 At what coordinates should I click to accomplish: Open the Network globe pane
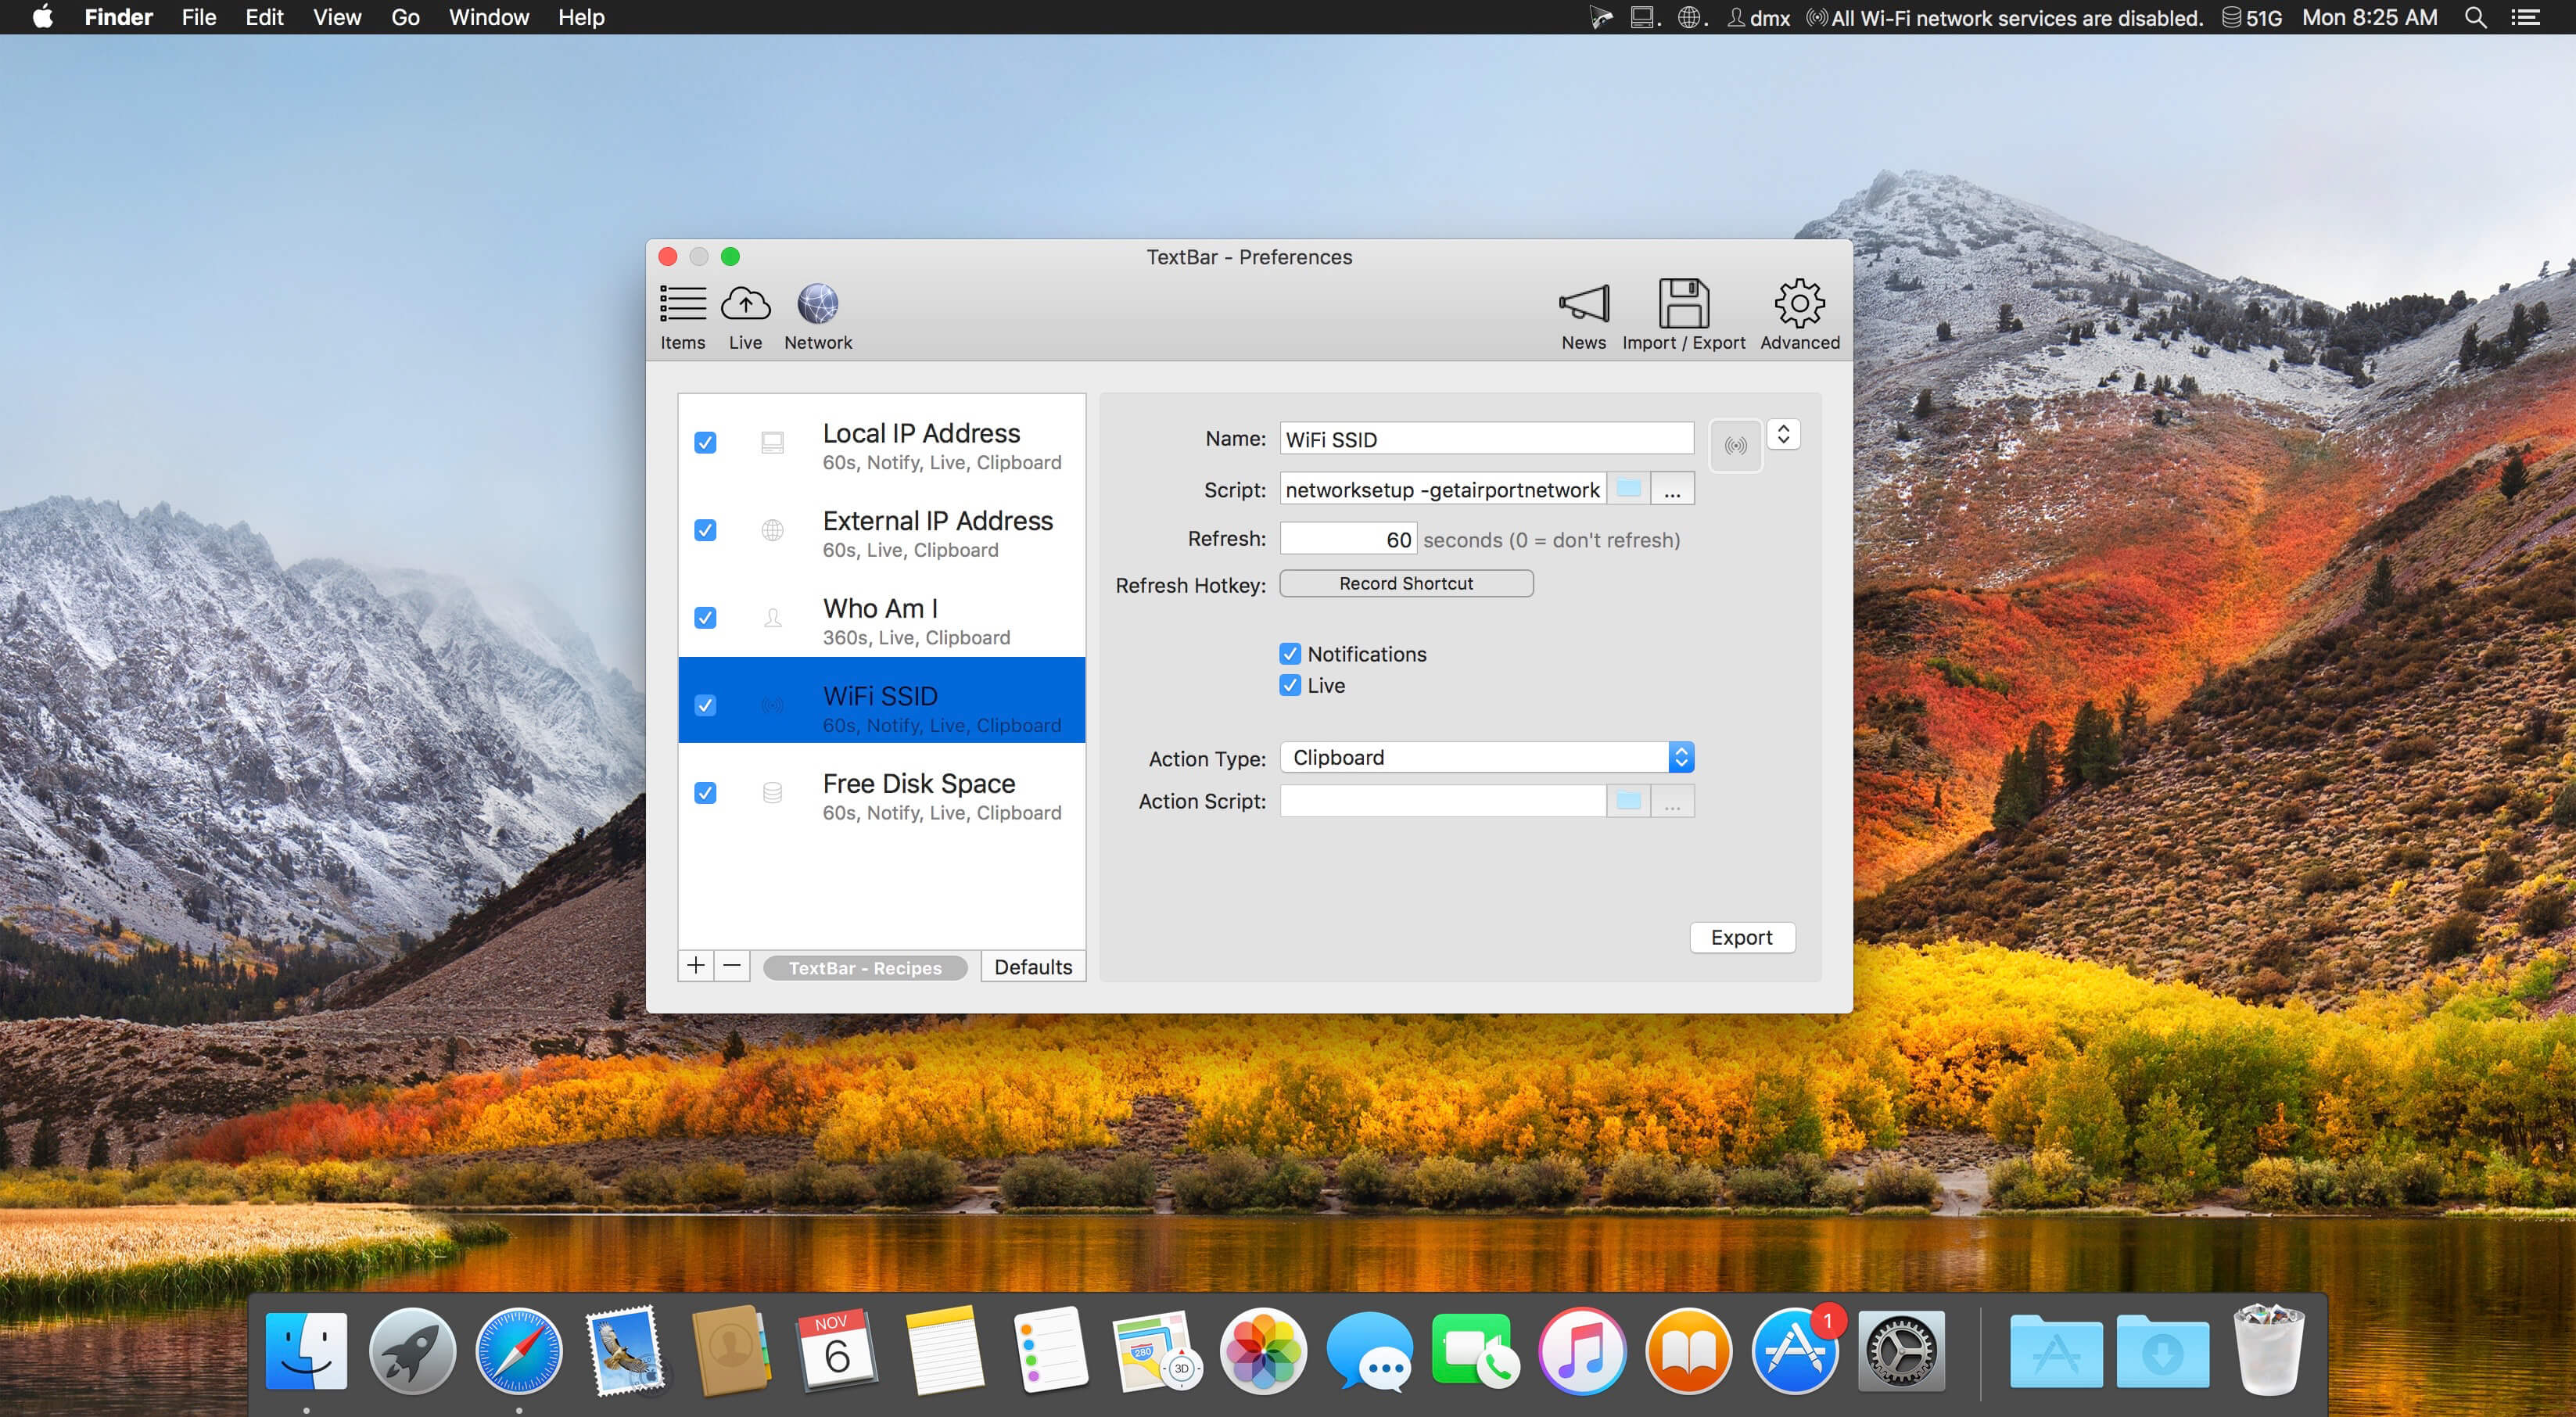pos(818,315)
